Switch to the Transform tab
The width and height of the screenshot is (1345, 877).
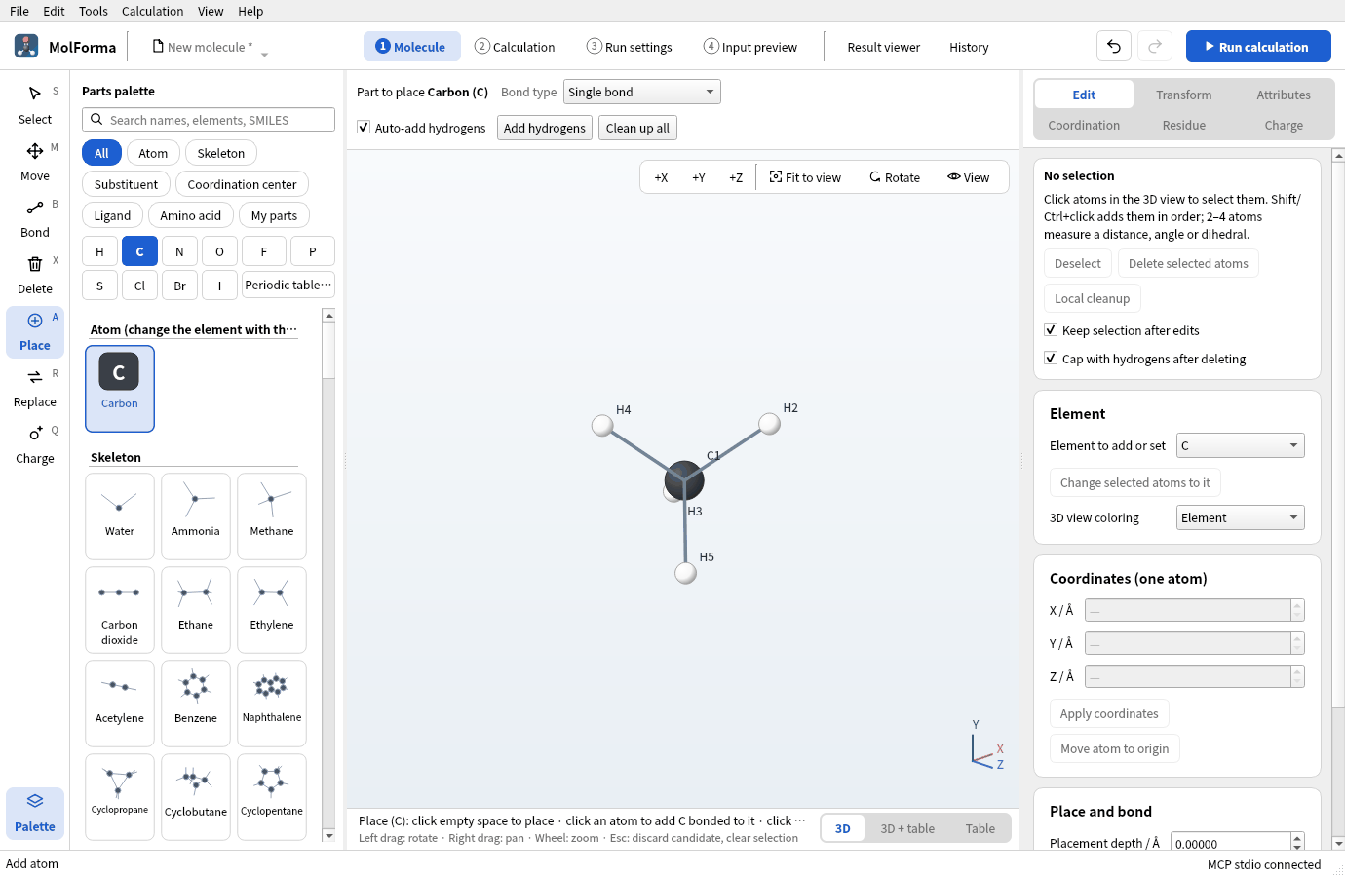click(x=1184, y=95)
